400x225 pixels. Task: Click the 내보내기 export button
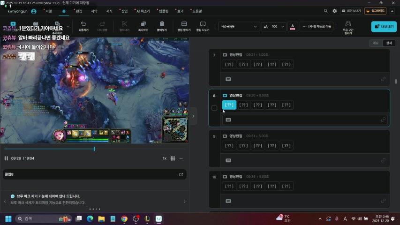coord(384,27)
